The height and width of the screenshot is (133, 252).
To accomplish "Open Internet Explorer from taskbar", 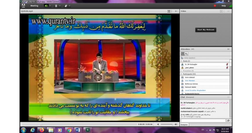I will pyautogui.click(x=33, y=130).
